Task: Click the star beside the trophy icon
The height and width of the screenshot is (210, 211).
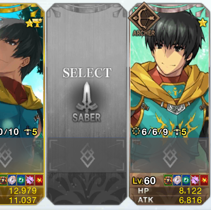Action: pyautogui.click(x=29, y=23)
